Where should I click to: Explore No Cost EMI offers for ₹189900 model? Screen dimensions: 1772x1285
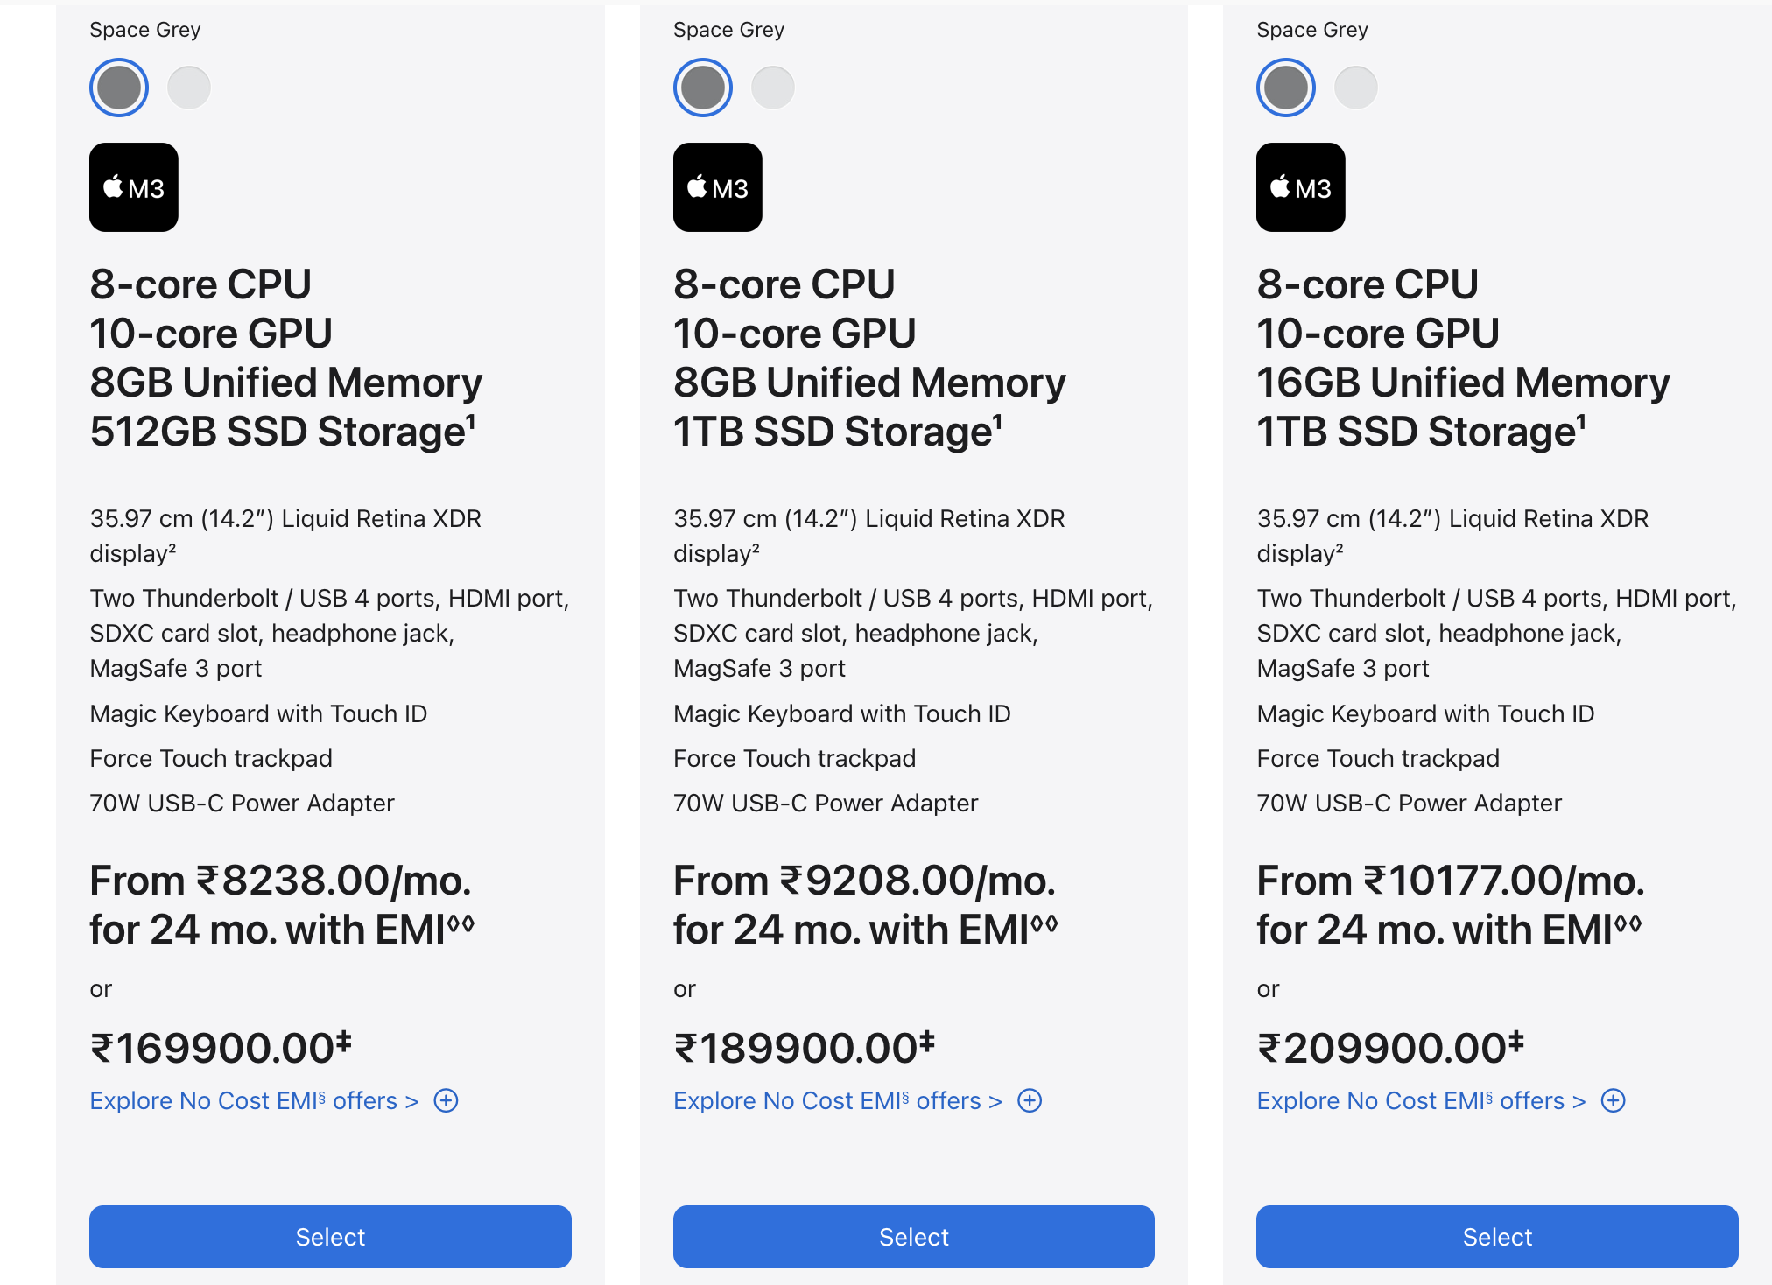837,1100
